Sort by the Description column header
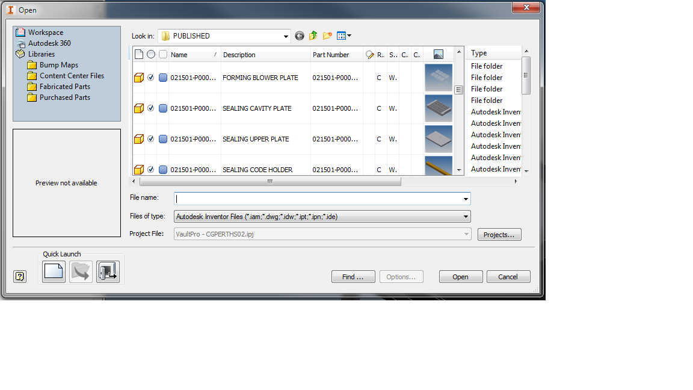The height and width of the screenshot is (390, 693). (x=266, y=55)
